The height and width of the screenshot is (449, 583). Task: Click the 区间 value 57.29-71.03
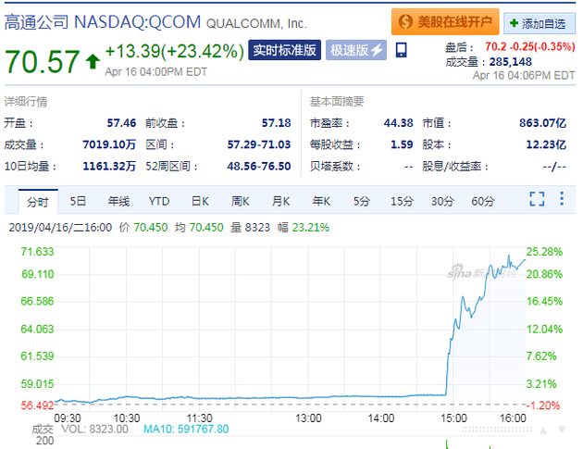[259, 144]
